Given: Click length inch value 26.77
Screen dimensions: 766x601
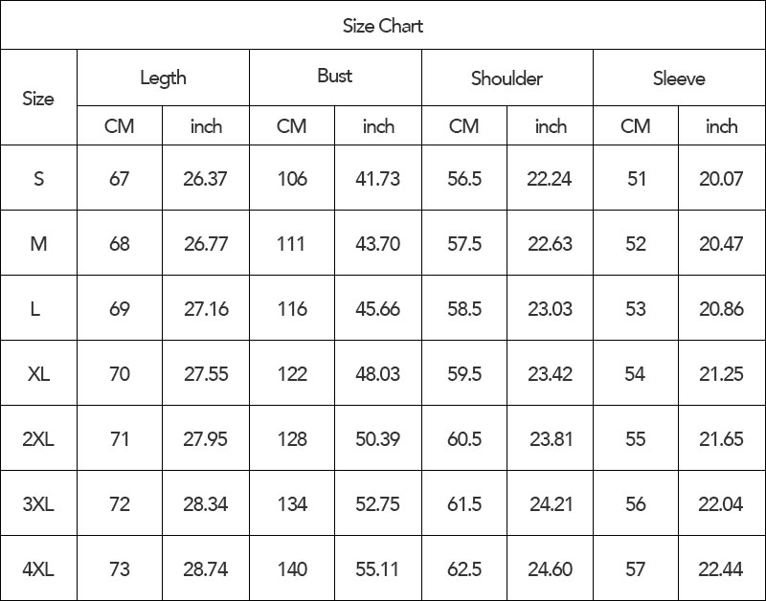Looking at the screenshot, I should click(x=206, y=243).
